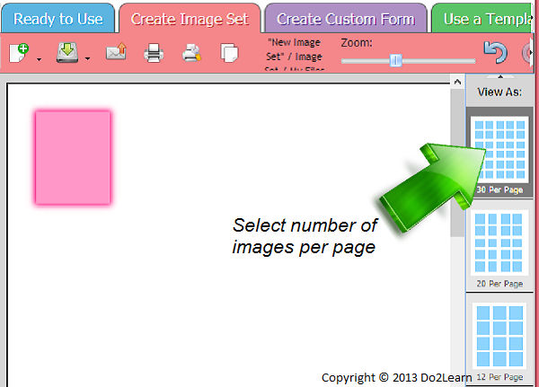The height and width of the screenshot is (387, 539).
Task: Click the New document icon
Action: click(x=21, y=54)
